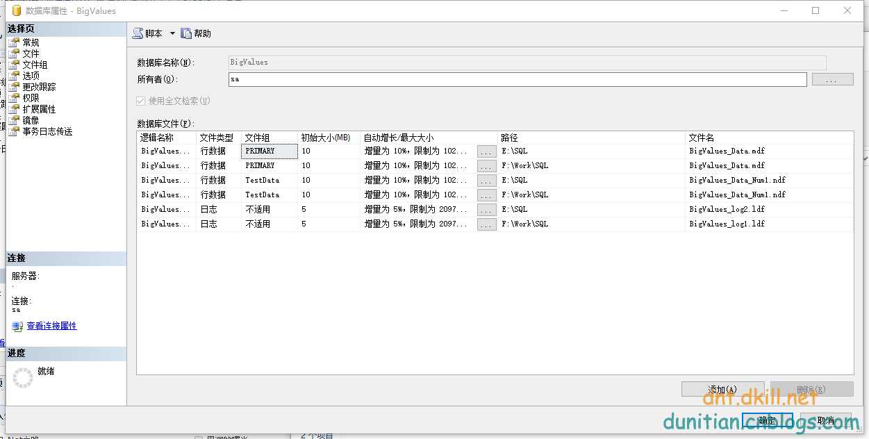Click the 自动增长/最大大小 column header
869x439 pixels.
429,138
